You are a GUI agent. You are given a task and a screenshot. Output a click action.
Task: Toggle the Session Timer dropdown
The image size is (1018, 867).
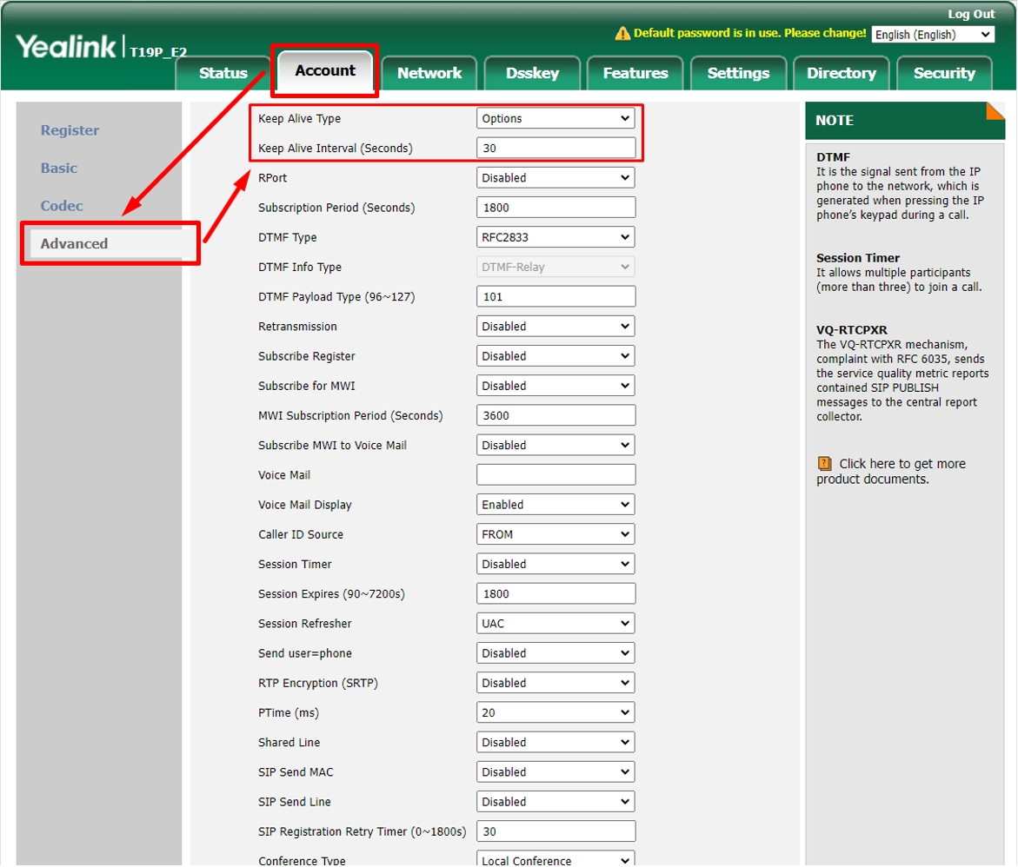point(555,564)
